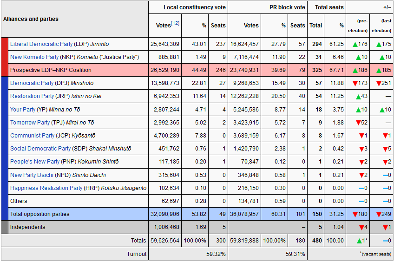Open the Happiness Realization Party link

coord(46,188)
